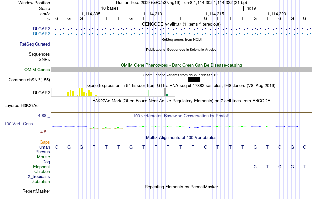Click the 4.88 PhyloP scale value
This screenshot has height=199, width=312.
[42, 116]
